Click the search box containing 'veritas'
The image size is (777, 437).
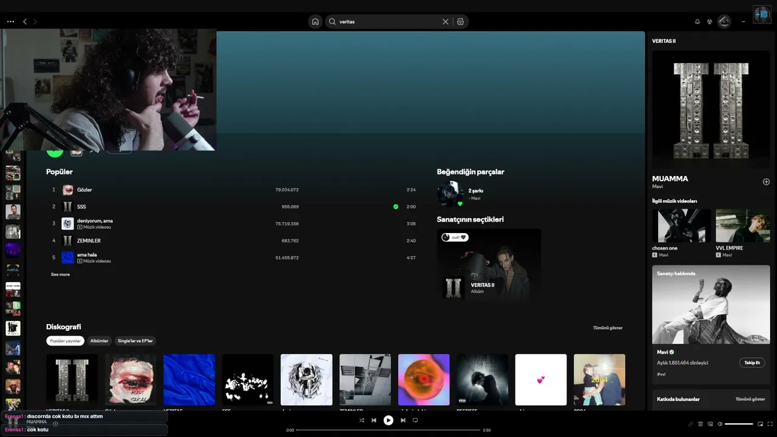point(397,21)
